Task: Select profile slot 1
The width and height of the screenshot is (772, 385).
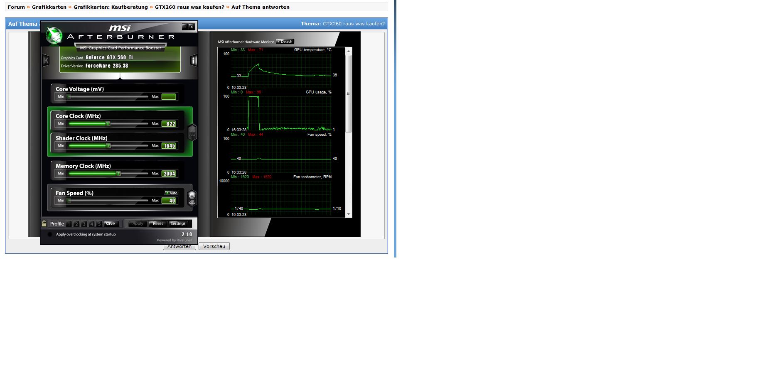Action: [x=69, y=224]
